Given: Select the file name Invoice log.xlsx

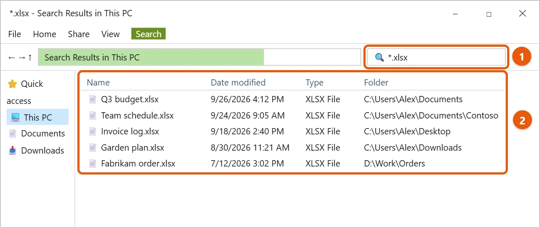Looking at the screenshot, I should coord(130,131).
